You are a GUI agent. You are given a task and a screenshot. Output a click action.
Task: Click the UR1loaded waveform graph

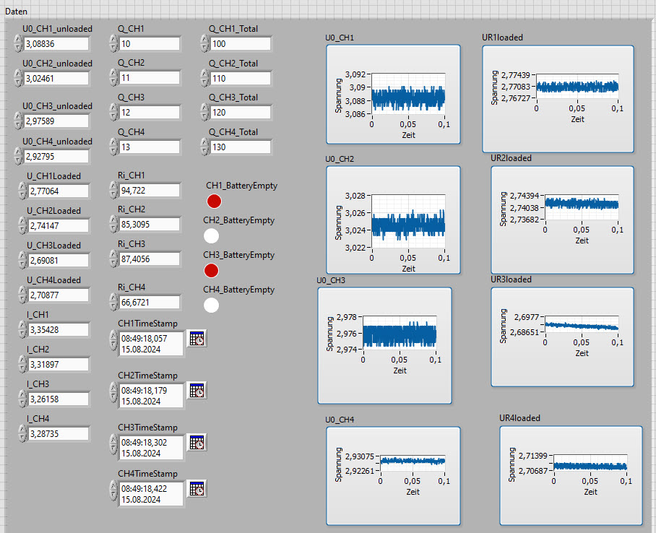558,99
